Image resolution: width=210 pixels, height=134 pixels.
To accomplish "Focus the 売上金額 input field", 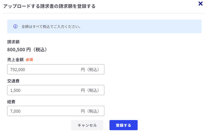I will coord(43,69).
